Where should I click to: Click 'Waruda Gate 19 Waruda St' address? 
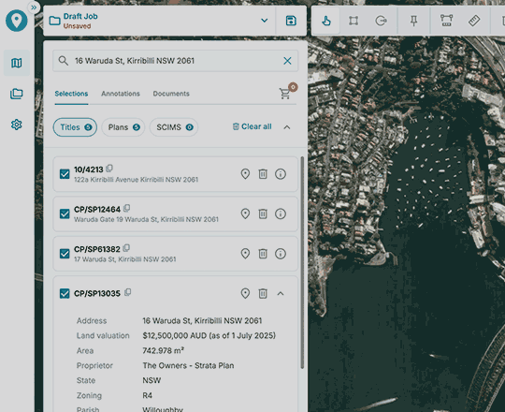coord(146,219)
